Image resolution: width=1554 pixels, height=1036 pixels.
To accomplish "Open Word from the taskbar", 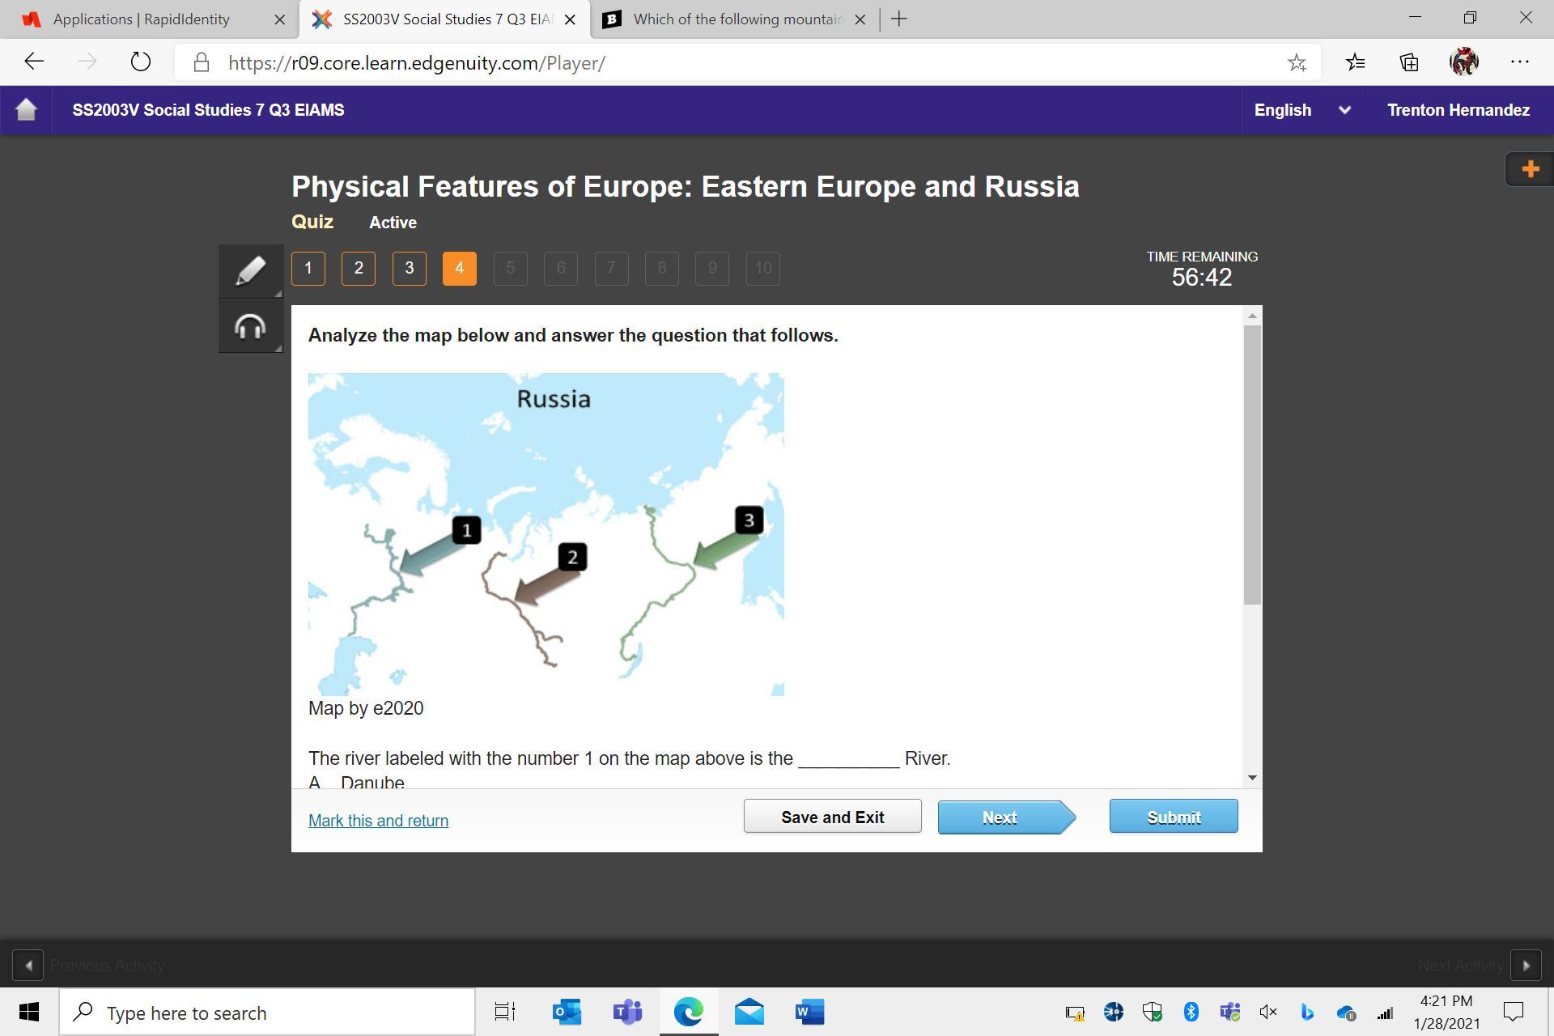I will 809,1012.
